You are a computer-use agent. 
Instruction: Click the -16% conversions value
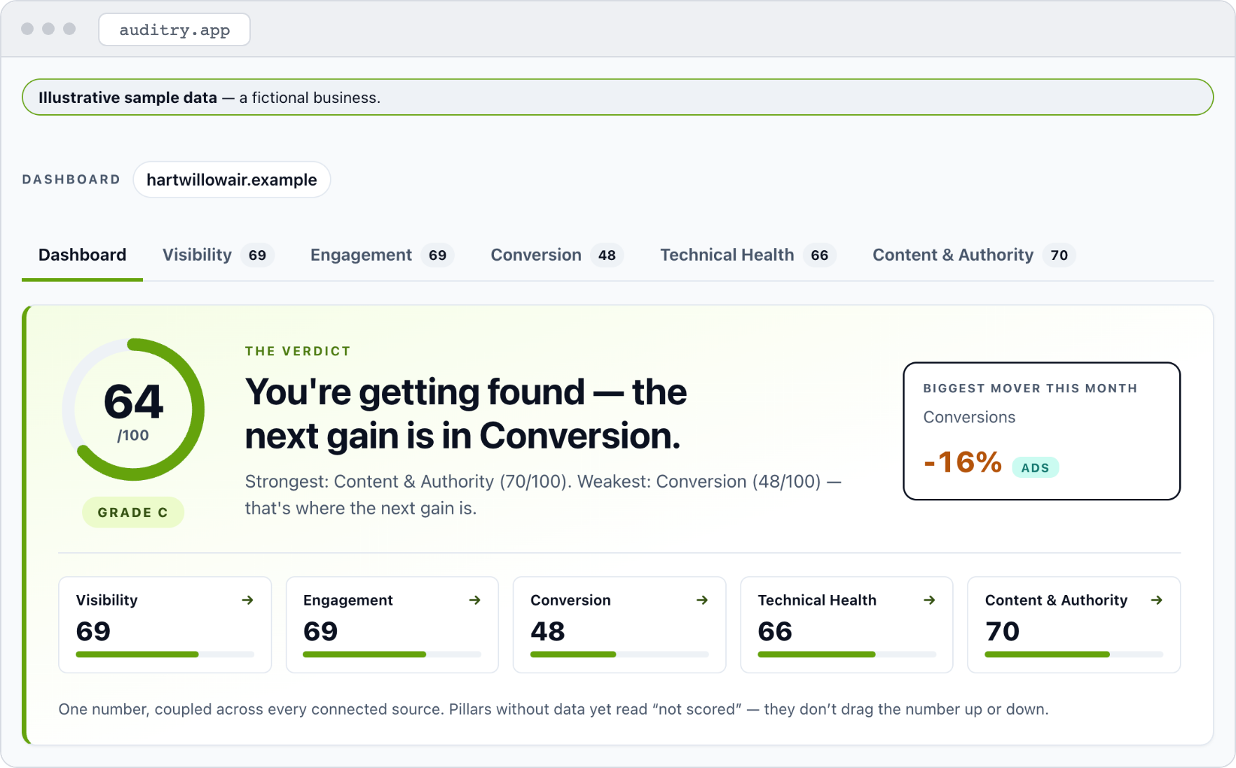(963, 462)
